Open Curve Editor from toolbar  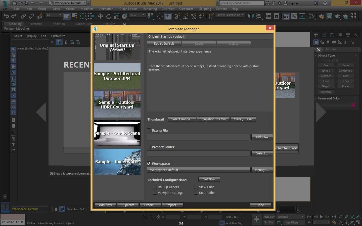[294, 16]
